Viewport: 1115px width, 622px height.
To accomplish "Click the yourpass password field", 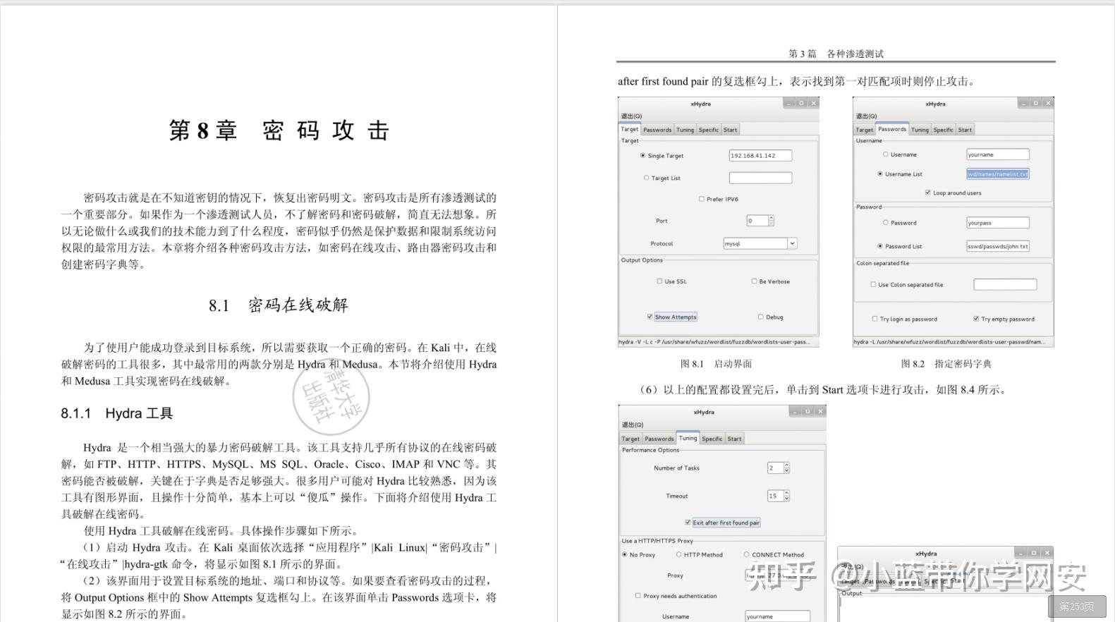I will (x=997, y=223).
